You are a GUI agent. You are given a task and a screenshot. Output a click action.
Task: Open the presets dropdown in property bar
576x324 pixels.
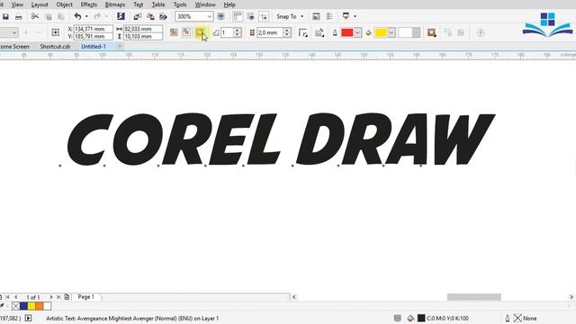tap(14, 32)
